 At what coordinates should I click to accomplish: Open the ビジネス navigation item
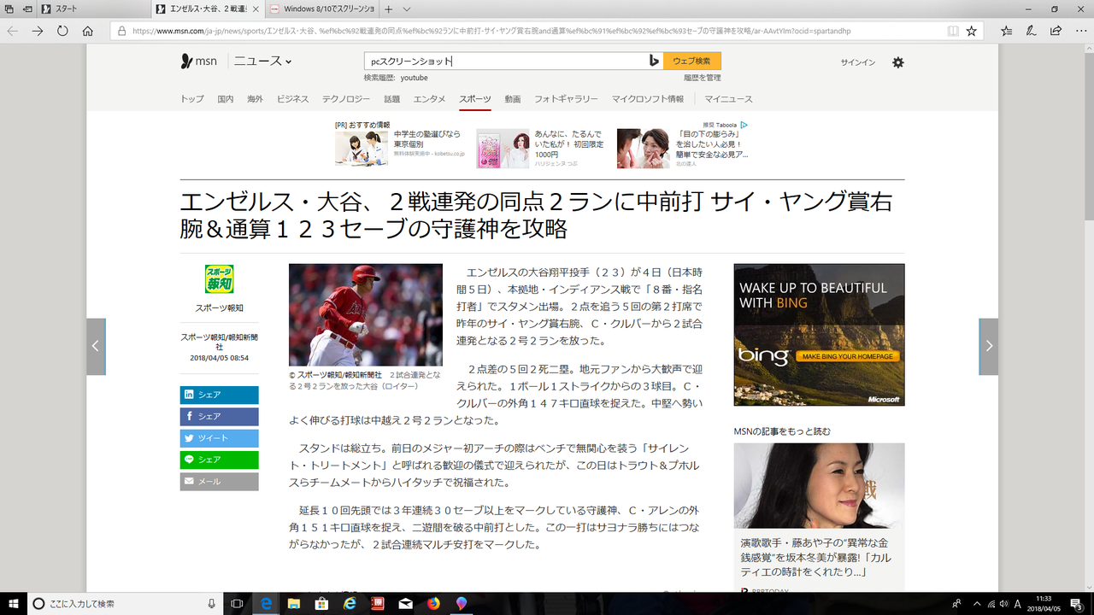point(292,99)
